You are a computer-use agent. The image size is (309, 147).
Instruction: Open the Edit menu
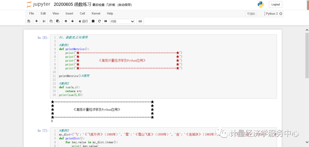click(43, 13)
